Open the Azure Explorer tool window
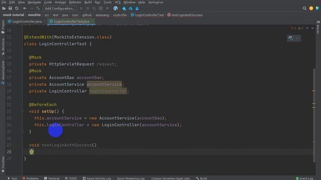Screen dimensions: 321x180 [x=3, y=72]
